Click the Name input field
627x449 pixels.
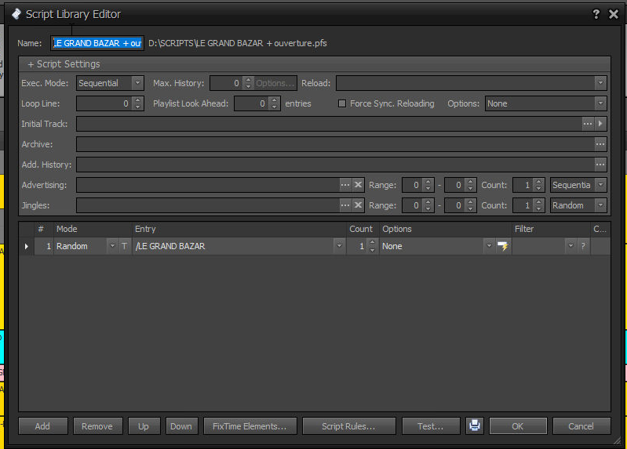(x=97, y=43)
